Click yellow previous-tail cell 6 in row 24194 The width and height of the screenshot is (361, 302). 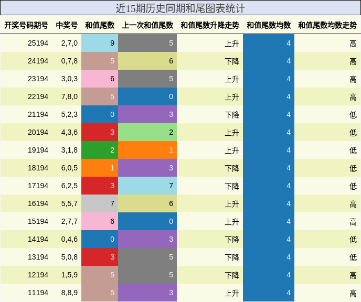[147, 61]
